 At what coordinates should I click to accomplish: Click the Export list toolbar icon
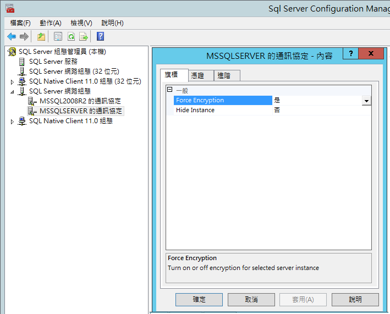click(x=84, y=37)
